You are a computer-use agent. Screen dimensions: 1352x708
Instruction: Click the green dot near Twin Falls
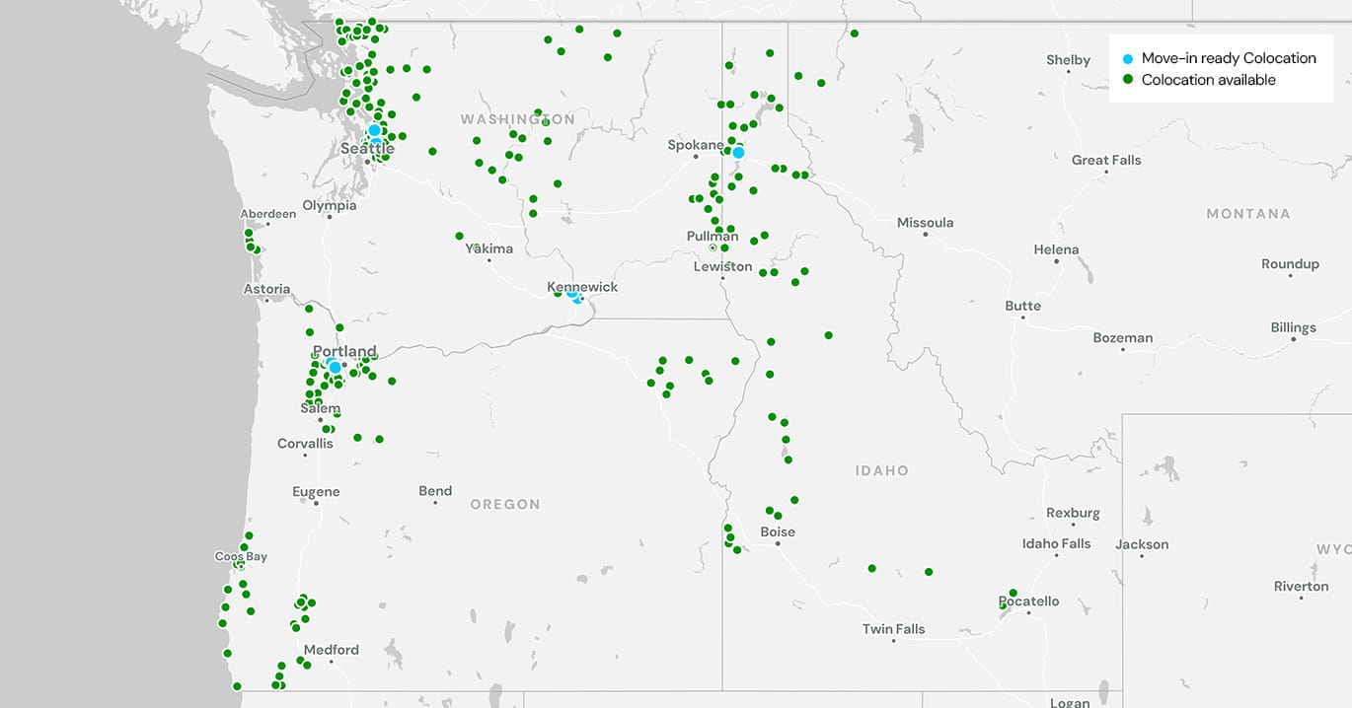[871, 568]
